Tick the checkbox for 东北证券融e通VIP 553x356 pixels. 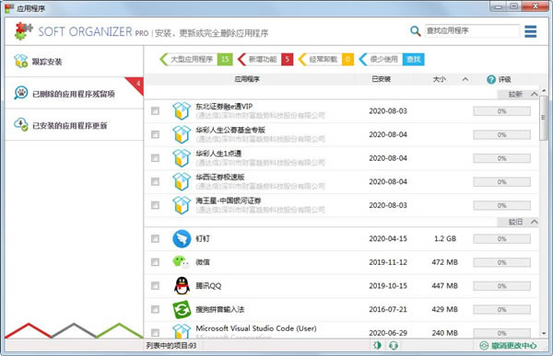click(x=155, y=111)
